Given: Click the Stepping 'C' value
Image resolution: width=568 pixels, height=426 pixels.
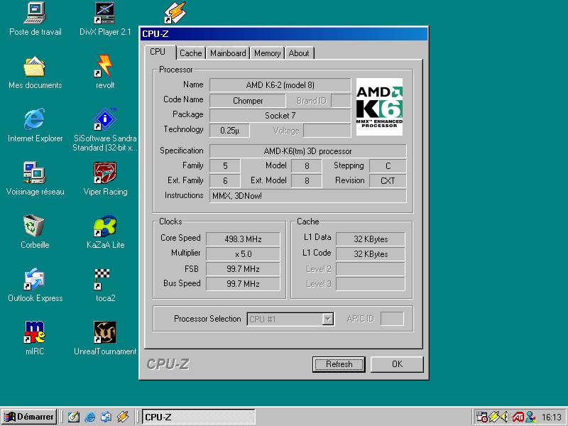Looking at the screenshot, I should [388, 166].
